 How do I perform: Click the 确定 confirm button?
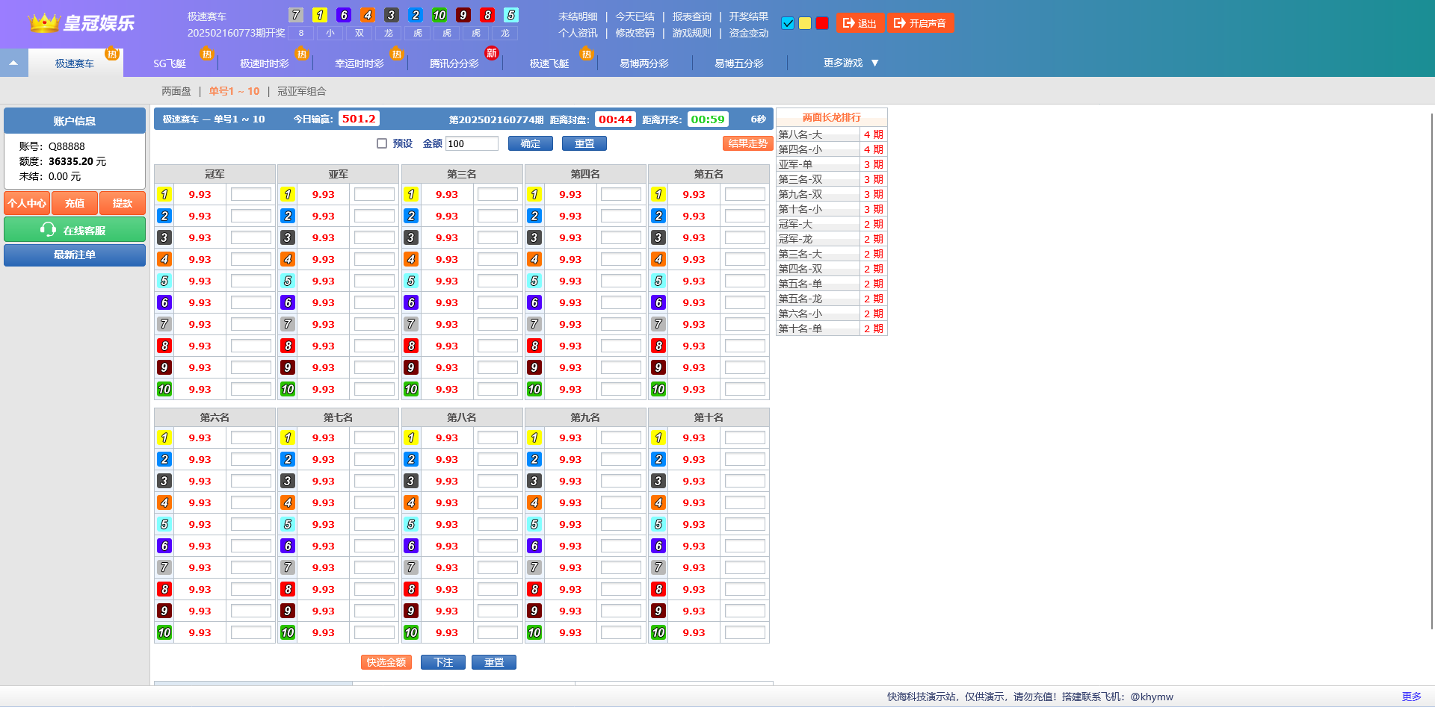click(x=531, y=143)
